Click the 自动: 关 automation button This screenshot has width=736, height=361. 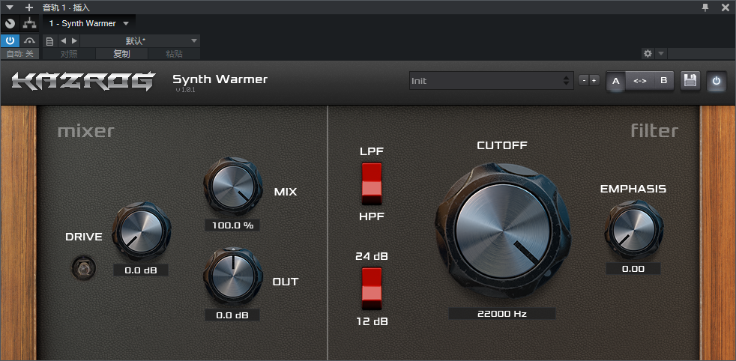[20, 54]
